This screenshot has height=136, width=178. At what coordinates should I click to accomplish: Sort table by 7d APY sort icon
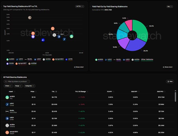(x=113, y=92)
